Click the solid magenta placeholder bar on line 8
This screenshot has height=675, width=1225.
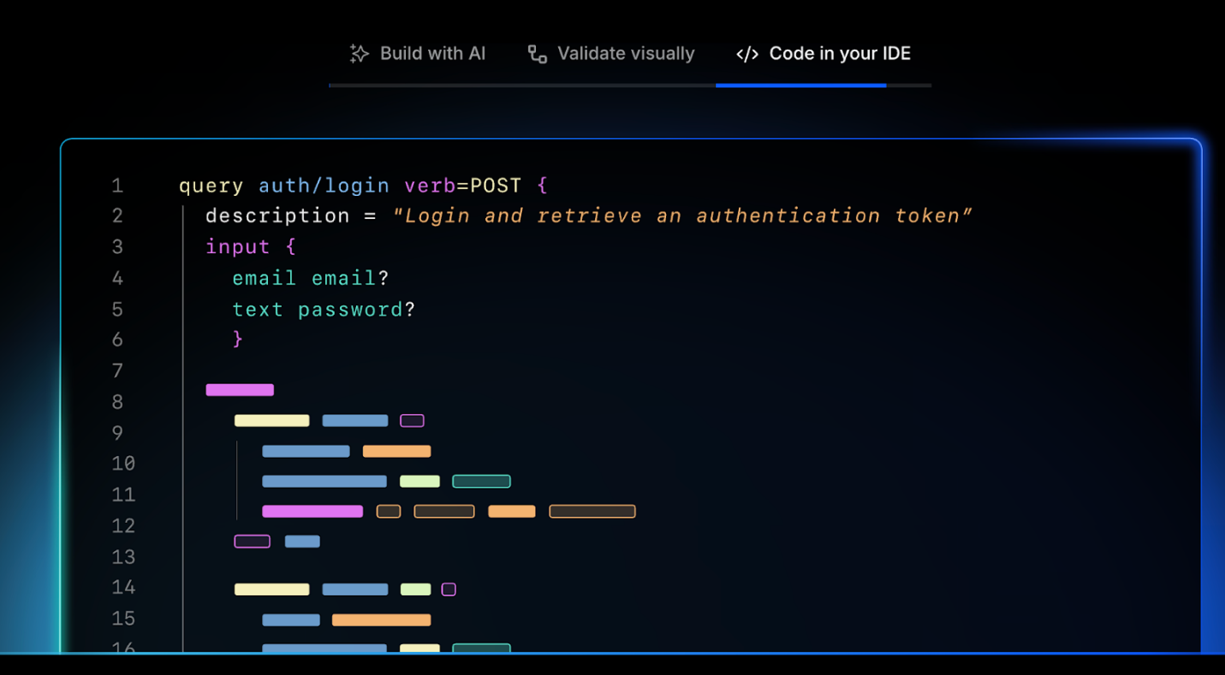(x=240, y=390)
